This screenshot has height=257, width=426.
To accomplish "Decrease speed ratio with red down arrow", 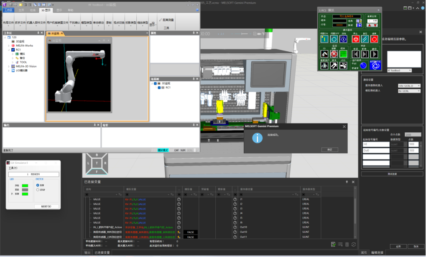I will click(x=375, y=25).
